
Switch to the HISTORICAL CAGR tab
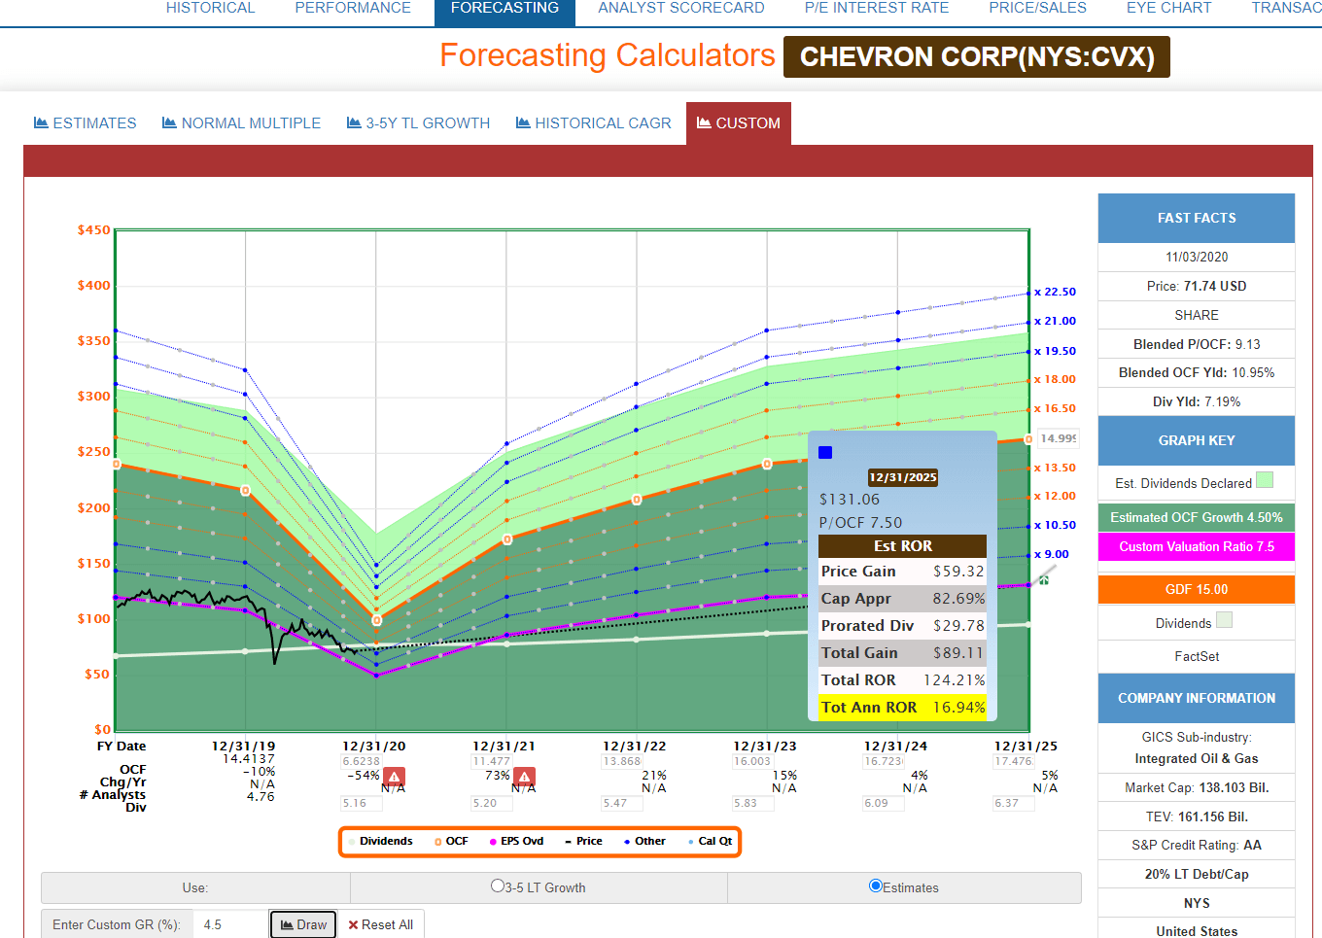593,123
